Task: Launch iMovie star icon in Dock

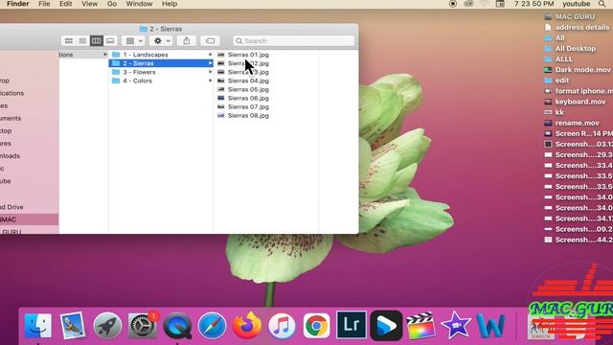Action: [456, 326]
